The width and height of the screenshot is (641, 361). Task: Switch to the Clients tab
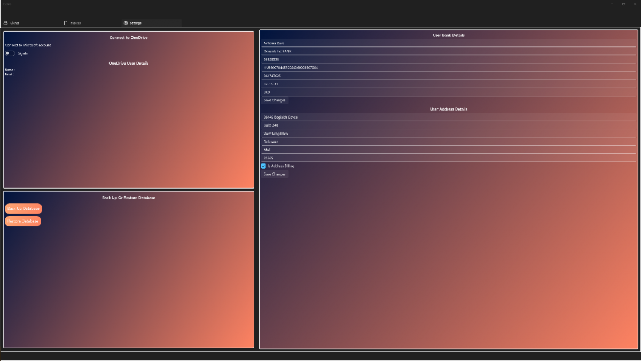pyautogui.click(x=15, y=23)
